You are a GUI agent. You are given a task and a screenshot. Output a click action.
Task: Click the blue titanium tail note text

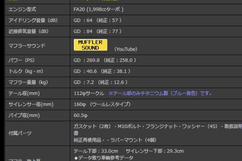click(x=160, y=93)
